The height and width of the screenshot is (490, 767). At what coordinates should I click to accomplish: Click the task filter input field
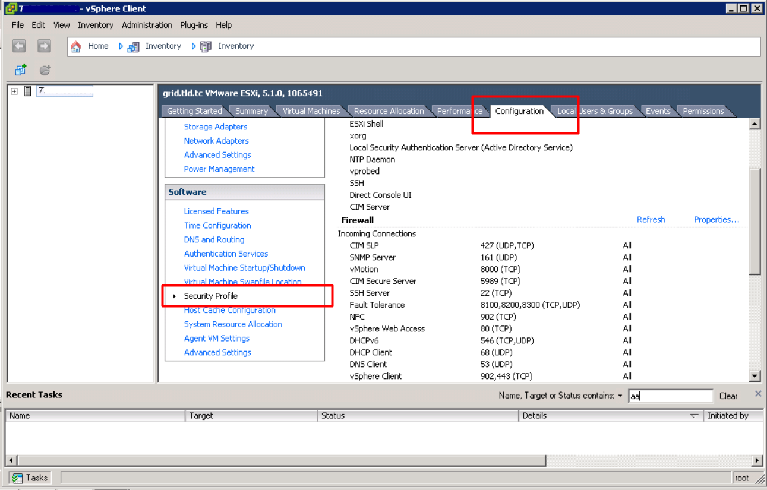pyautogui.click(x=670, y=396)
